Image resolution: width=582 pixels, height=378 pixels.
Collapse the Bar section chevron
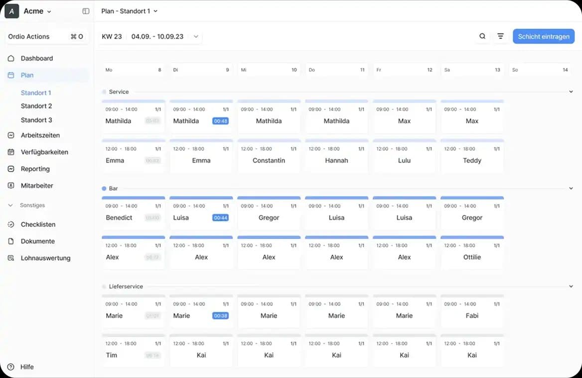pyautogui.click(x=571, y=189)
